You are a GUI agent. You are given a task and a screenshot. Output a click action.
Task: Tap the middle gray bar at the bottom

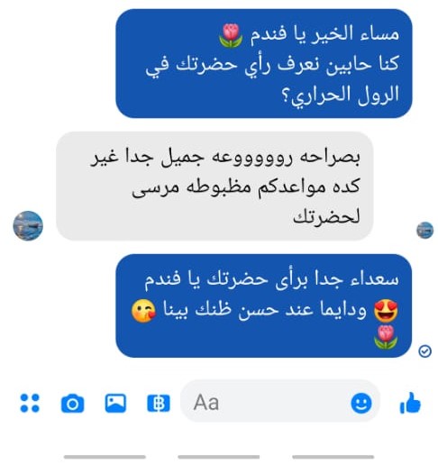click(x=219, y=457)
